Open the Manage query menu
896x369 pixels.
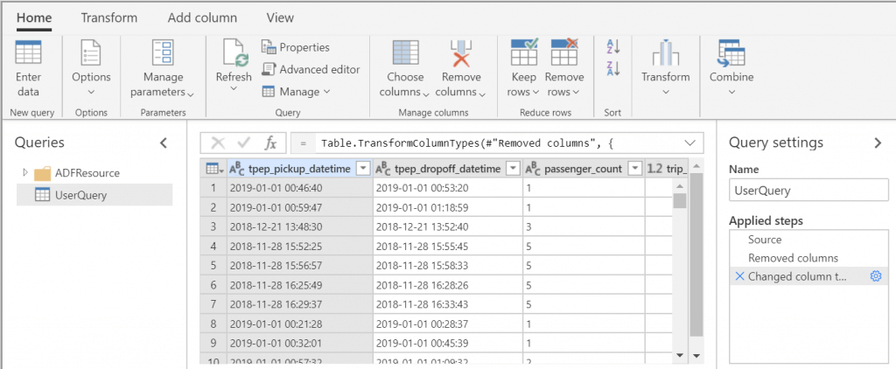coord(296,92)
